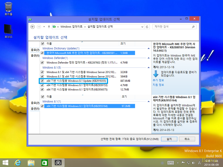223x167 pixels.
Task: Click the Control Panel taskbar icon
Action: (58, 163)
